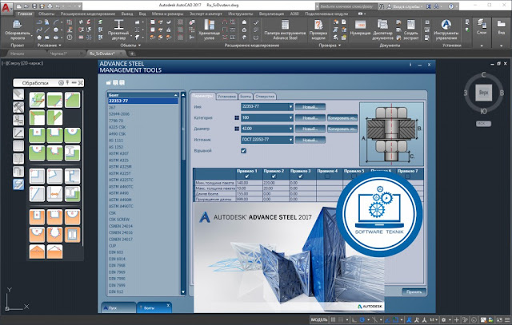
Task: Enable the Правило 7 checkbox
Action: click(x=407, y=176)
